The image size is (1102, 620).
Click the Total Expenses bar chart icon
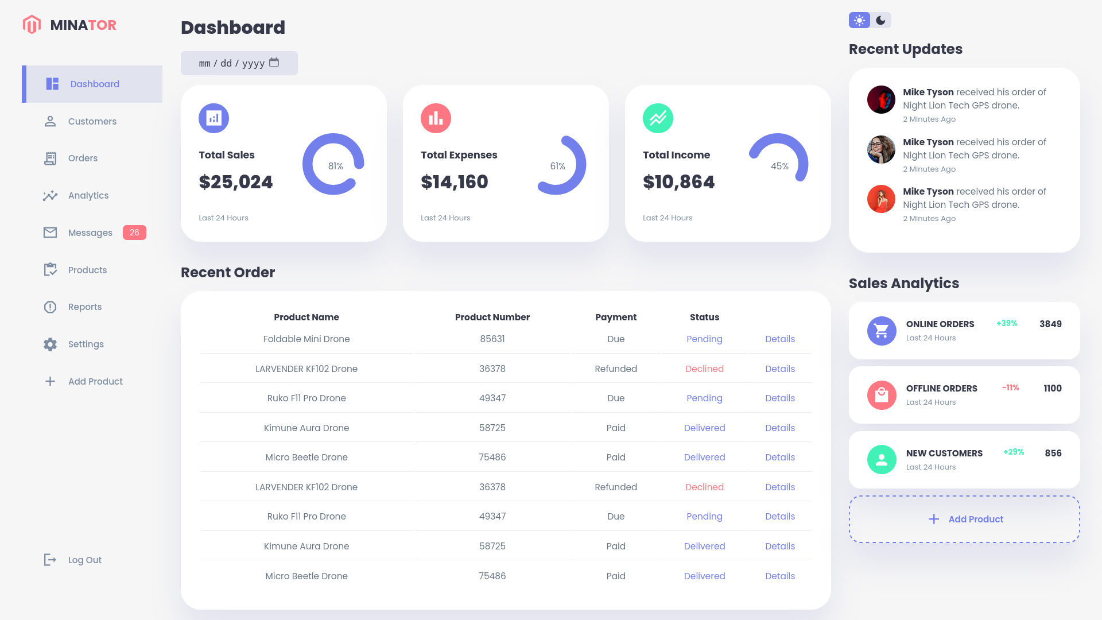click(x=436, y=118)
